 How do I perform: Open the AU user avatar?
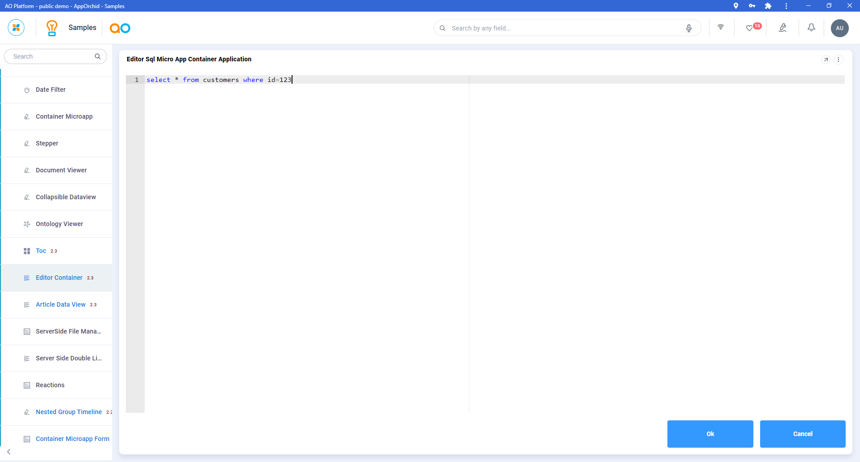tap(839, 28)
